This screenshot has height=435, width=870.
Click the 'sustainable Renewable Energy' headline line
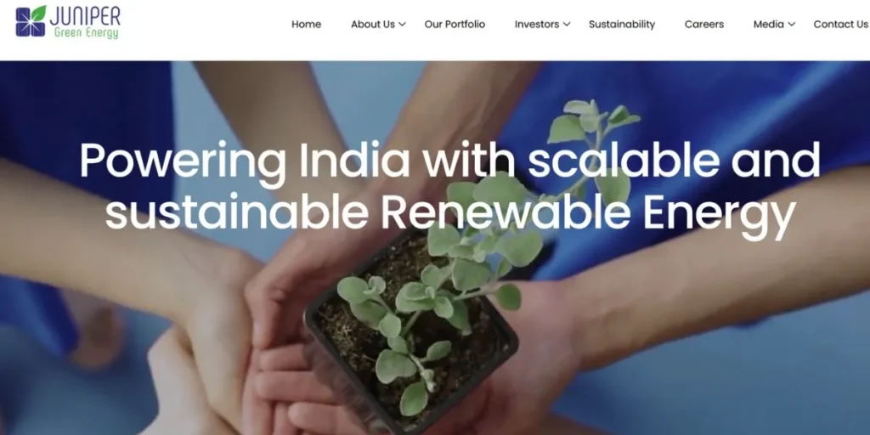[x=450, y=214]
